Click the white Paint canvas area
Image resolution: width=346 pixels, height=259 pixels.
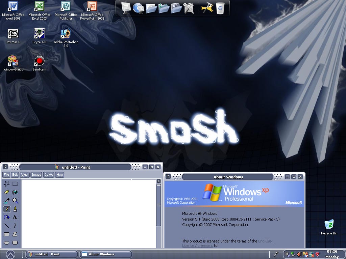[x=89, y=214]
